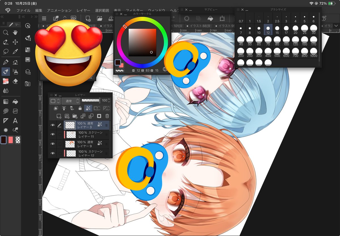The image size is (340, 236).
Task: Select the Move layer tool
Action: click(15, 42)
